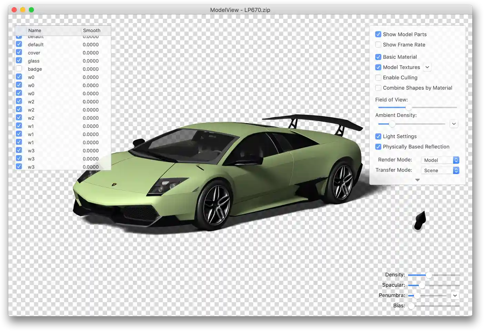The image size is (484, 331).
Task: Disable Physically Based Reflection
Action: click(378, 147)
